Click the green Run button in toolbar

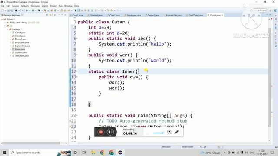33,10
